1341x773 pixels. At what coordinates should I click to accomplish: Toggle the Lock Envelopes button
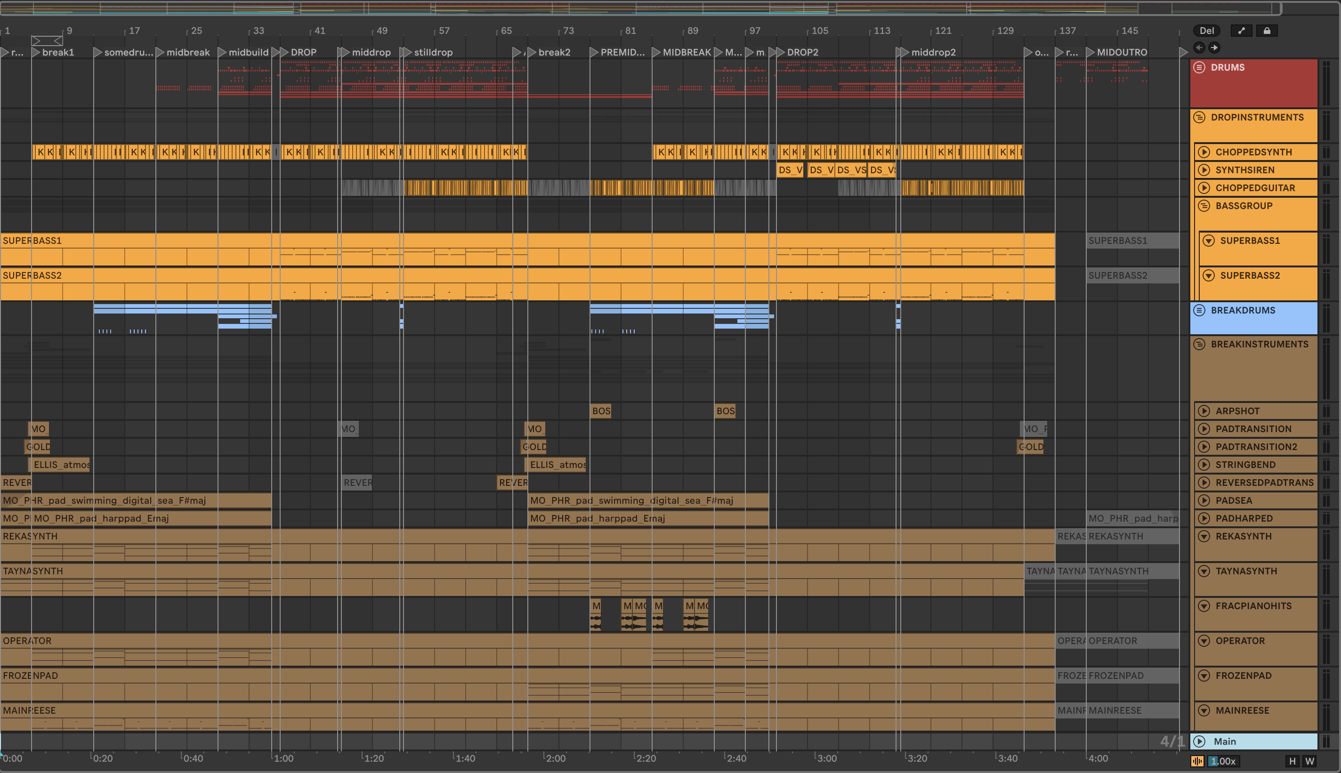[x=1267, y=31]
